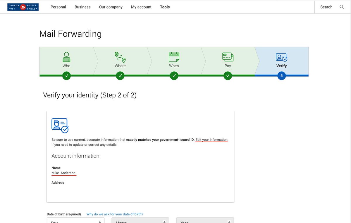The image size is (351, 223).
Task: Open the Day dropdown for date of birth
Action: point(75,220)
